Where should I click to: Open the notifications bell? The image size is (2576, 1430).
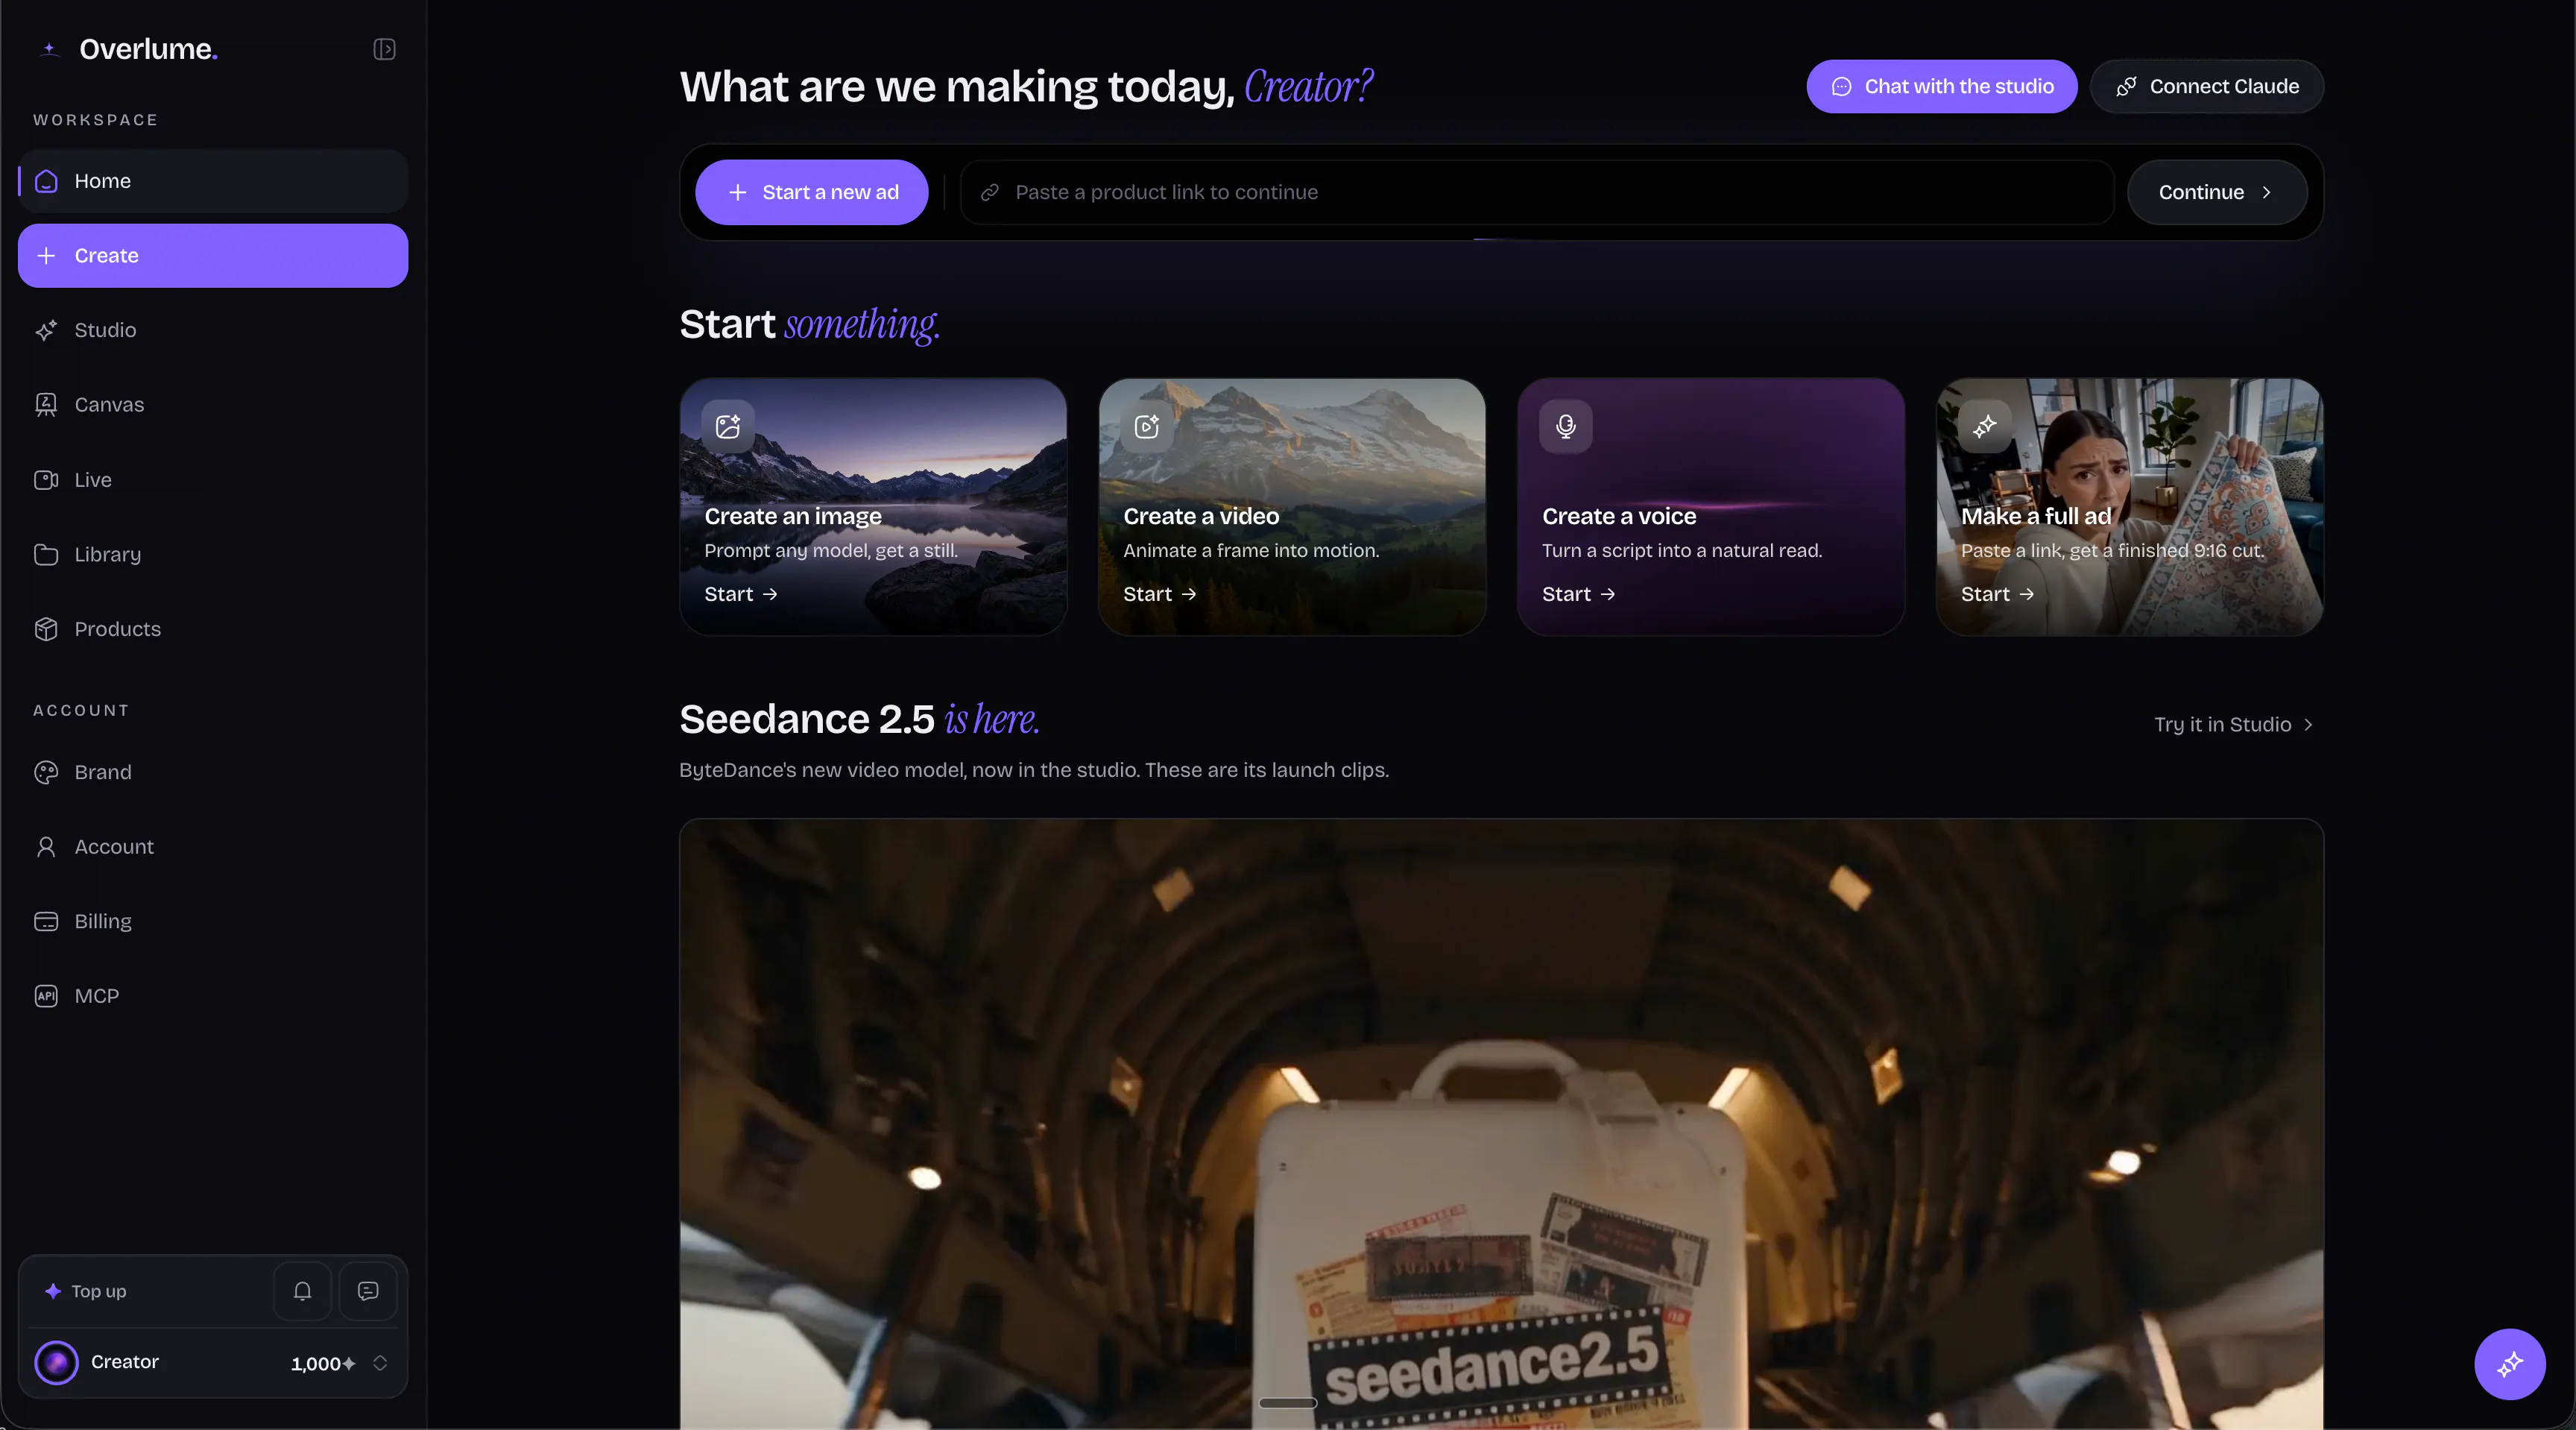pyautogui.click(x=302, y=1291)
